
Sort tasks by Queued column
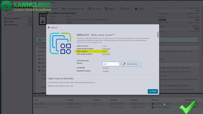click(113, 100)
